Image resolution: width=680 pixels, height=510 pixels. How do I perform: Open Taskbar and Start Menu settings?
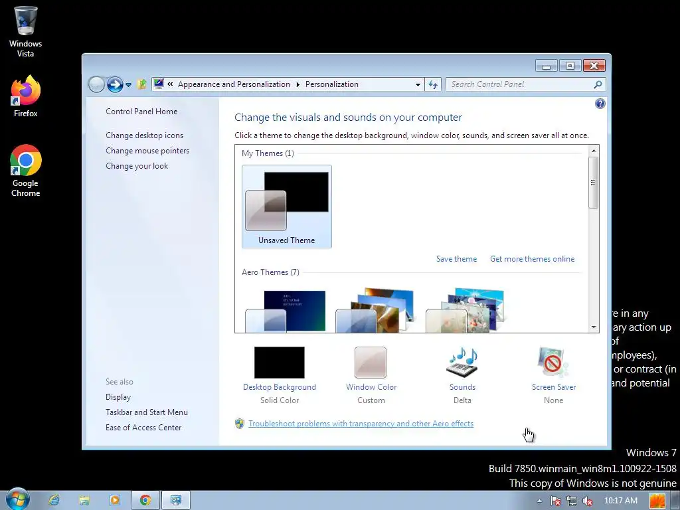(147, 412)
